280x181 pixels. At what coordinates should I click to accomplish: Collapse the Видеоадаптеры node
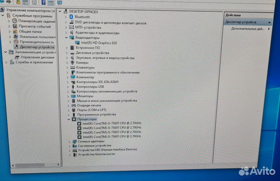point(66,38)
